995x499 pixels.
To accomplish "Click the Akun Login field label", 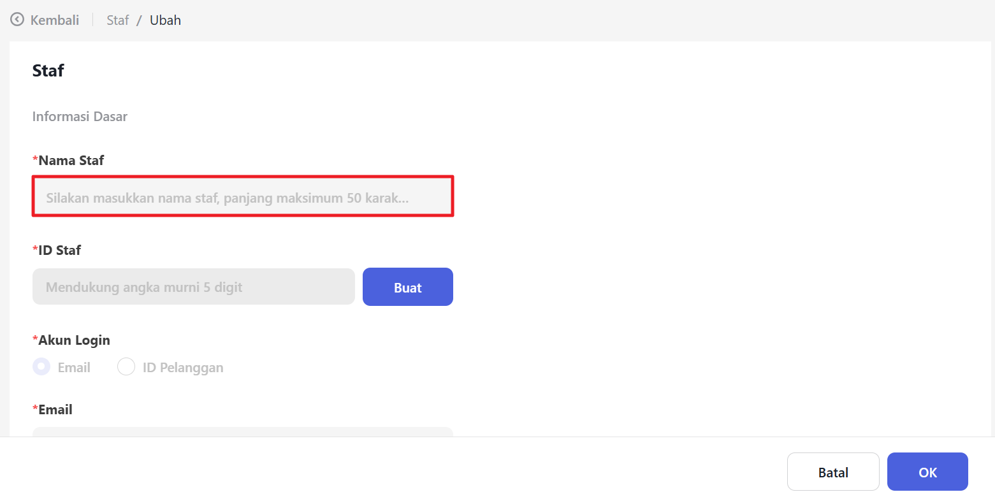I will 74,340.
